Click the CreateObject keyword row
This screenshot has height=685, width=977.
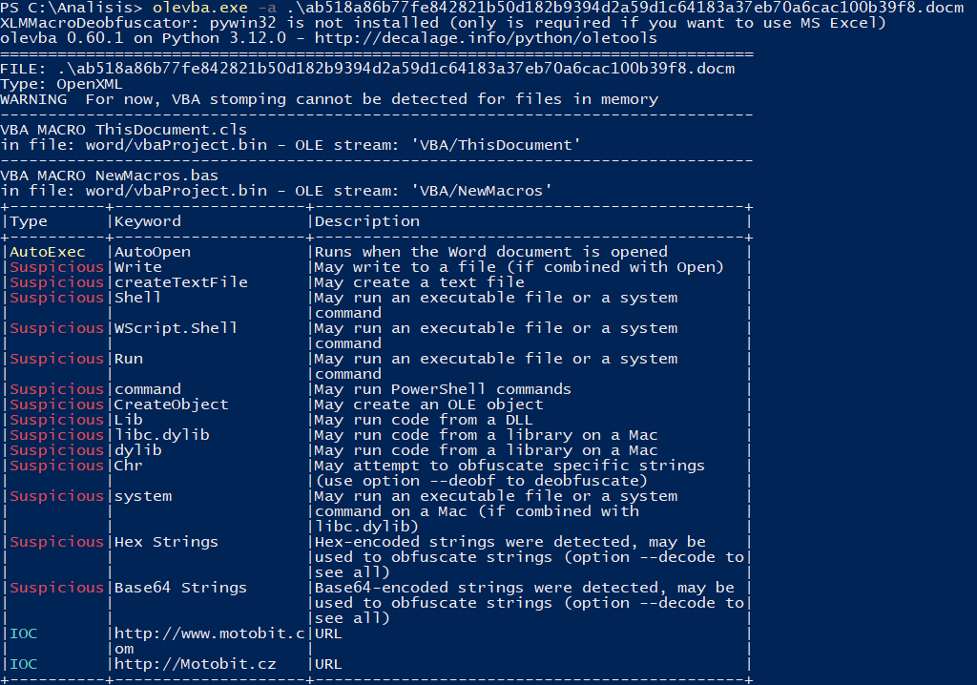[x=172, y=405]
